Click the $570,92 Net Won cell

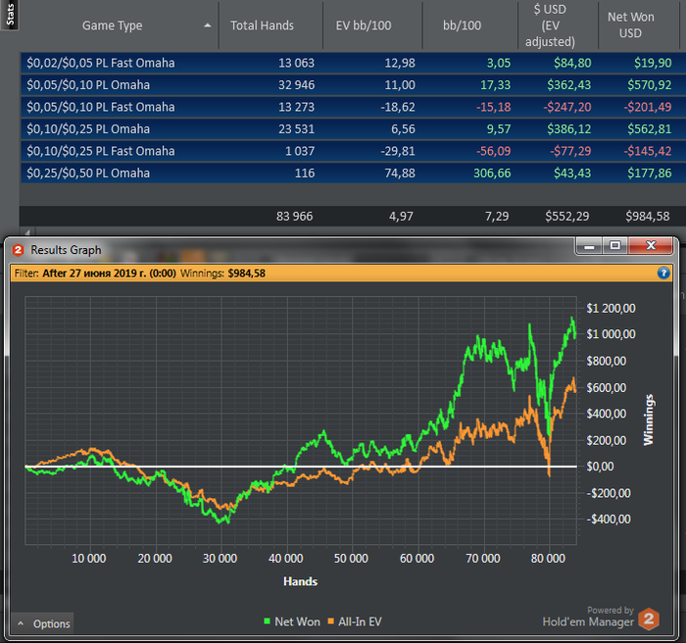[x=649, y=85]
